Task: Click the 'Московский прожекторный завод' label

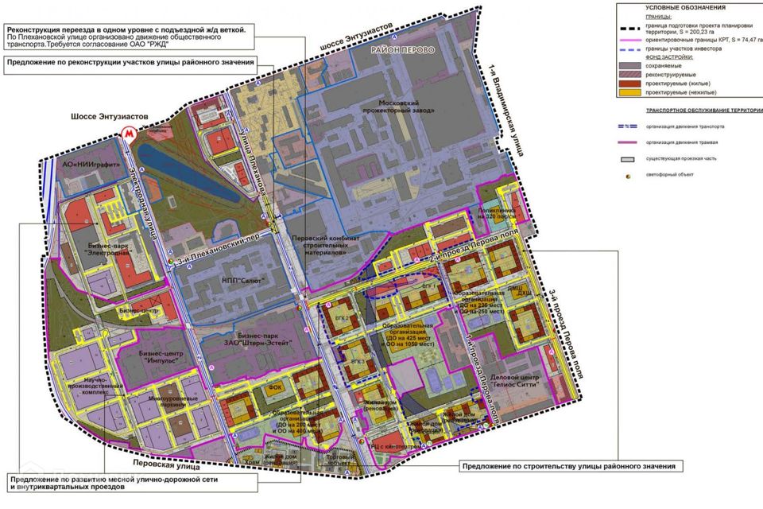Action: coord(399,107)
